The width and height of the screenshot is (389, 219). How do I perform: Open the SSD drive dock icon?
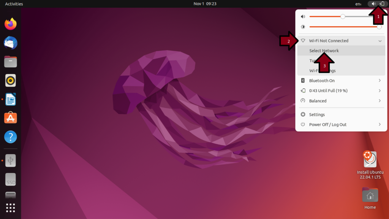pos(10,179)
